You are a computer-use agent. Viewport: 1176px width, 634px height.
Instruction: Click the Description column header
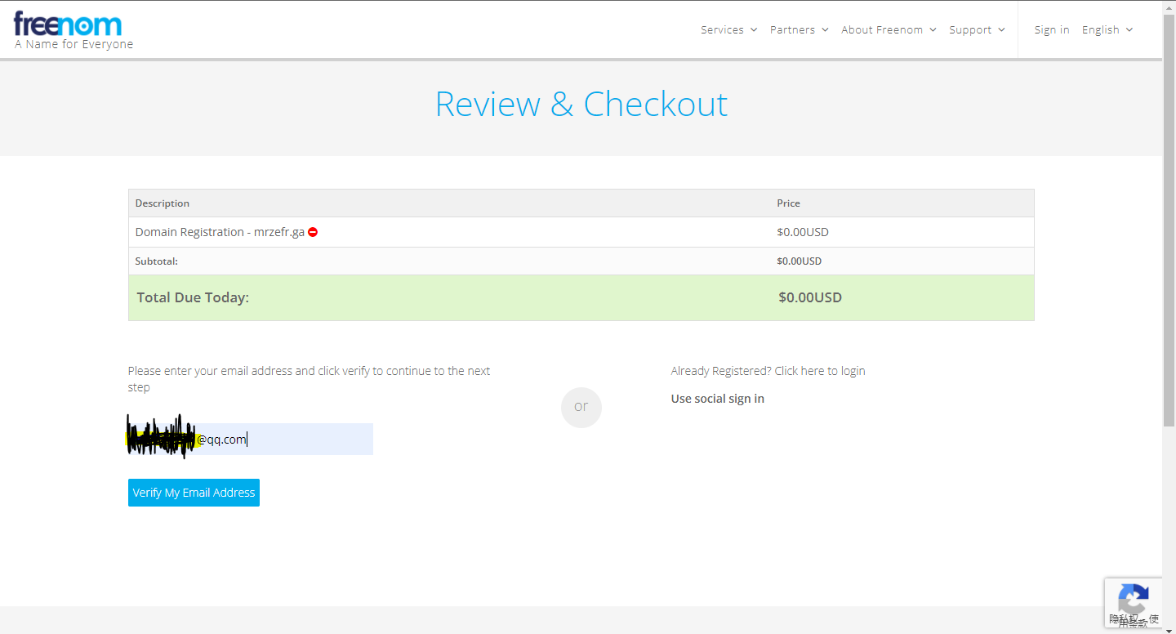[163, 203]
